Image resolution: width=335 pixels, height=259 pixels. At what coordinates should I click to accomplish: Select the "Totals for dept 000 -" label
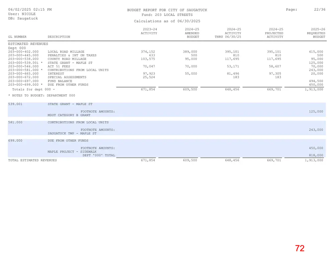pyautogui.click(x=33, y=89)
